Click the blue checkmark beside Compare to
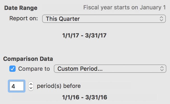This screenshot has width=170, height=104. (x=12, y=69)
